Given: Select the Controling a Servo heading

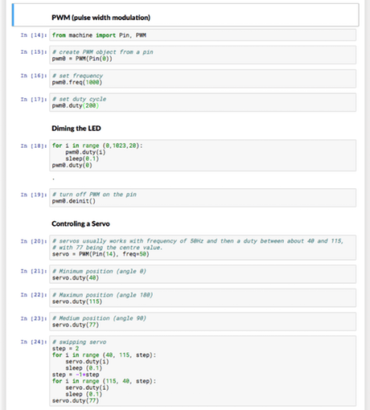Looking at the screenshot, I should tap(80, 223).
